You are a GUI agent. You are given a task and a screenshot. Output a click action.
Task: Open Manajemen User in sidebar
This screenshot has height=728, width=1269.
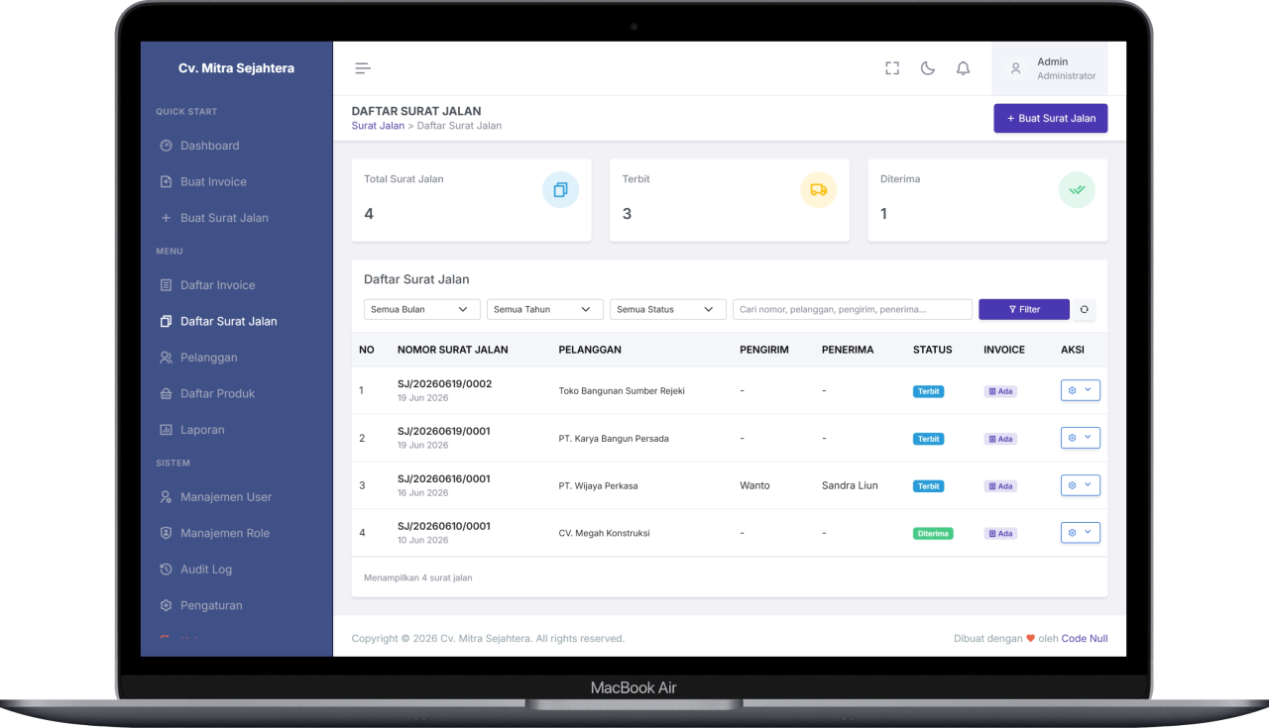pos(225,497)
